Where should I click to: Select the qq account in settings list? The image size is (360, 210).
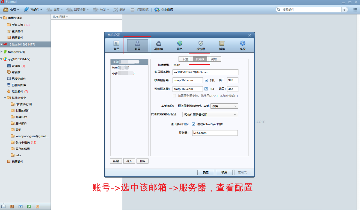(x=129, y=73)
